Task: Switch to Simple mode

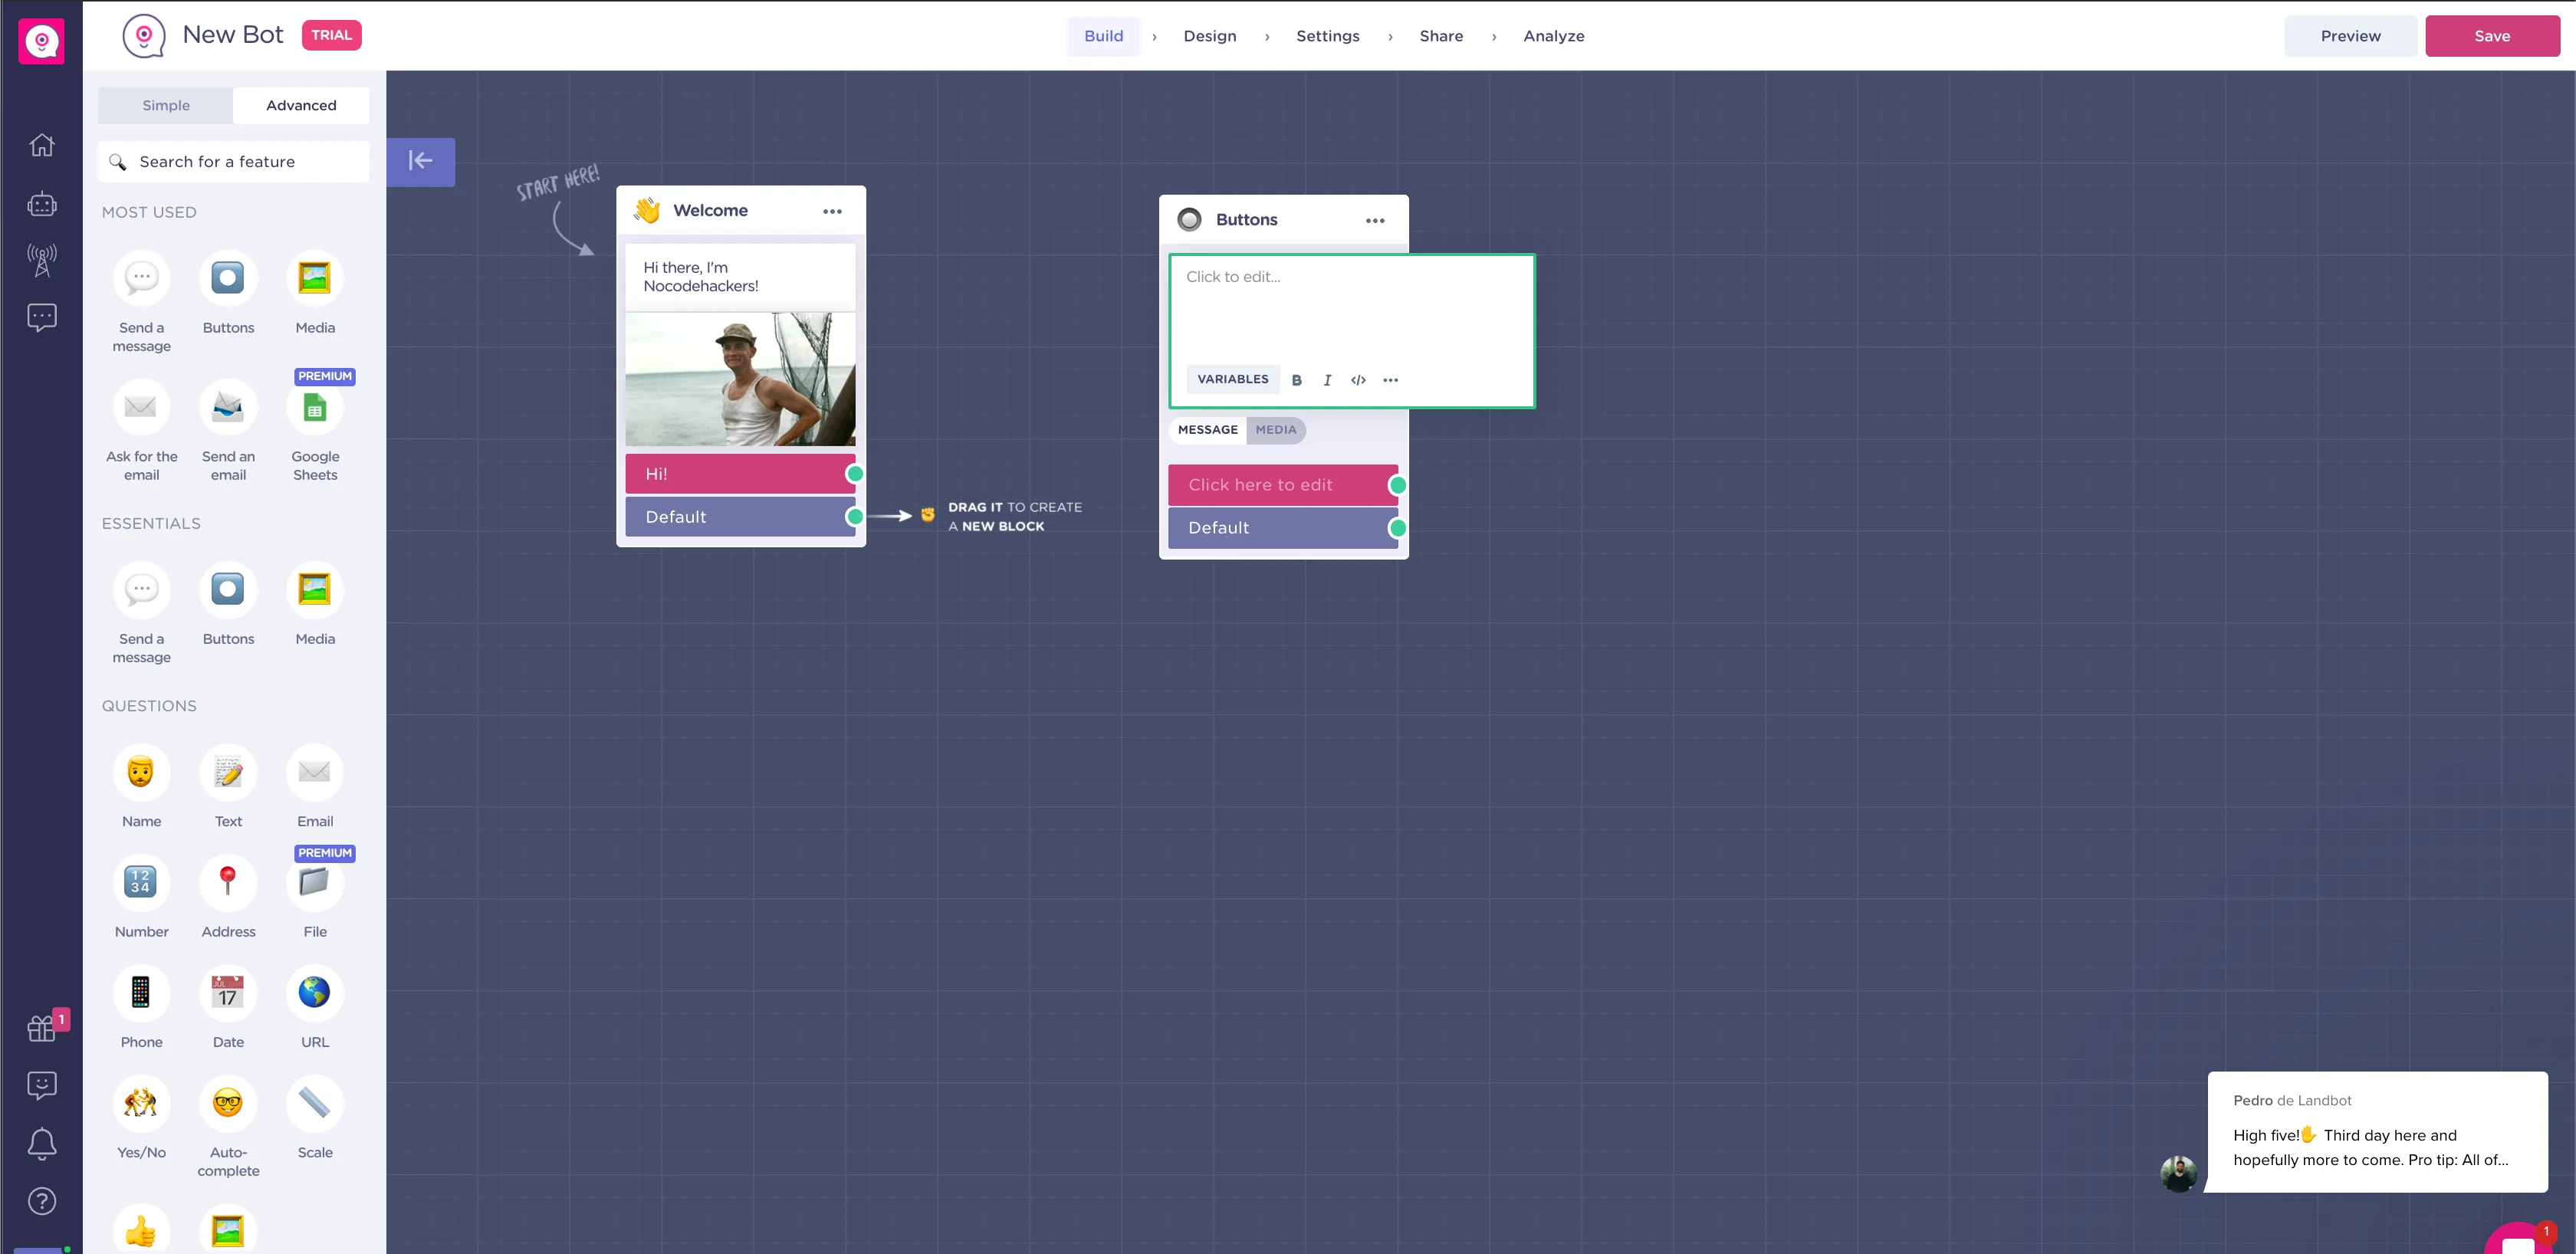Action: pos(165,105)
